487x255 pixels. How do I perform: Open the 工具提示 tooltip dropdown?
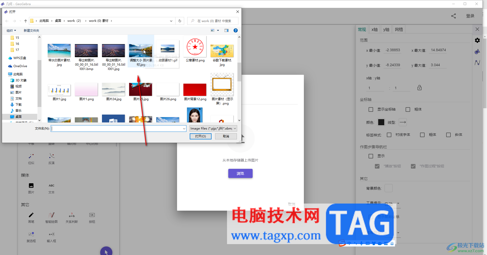392,204
